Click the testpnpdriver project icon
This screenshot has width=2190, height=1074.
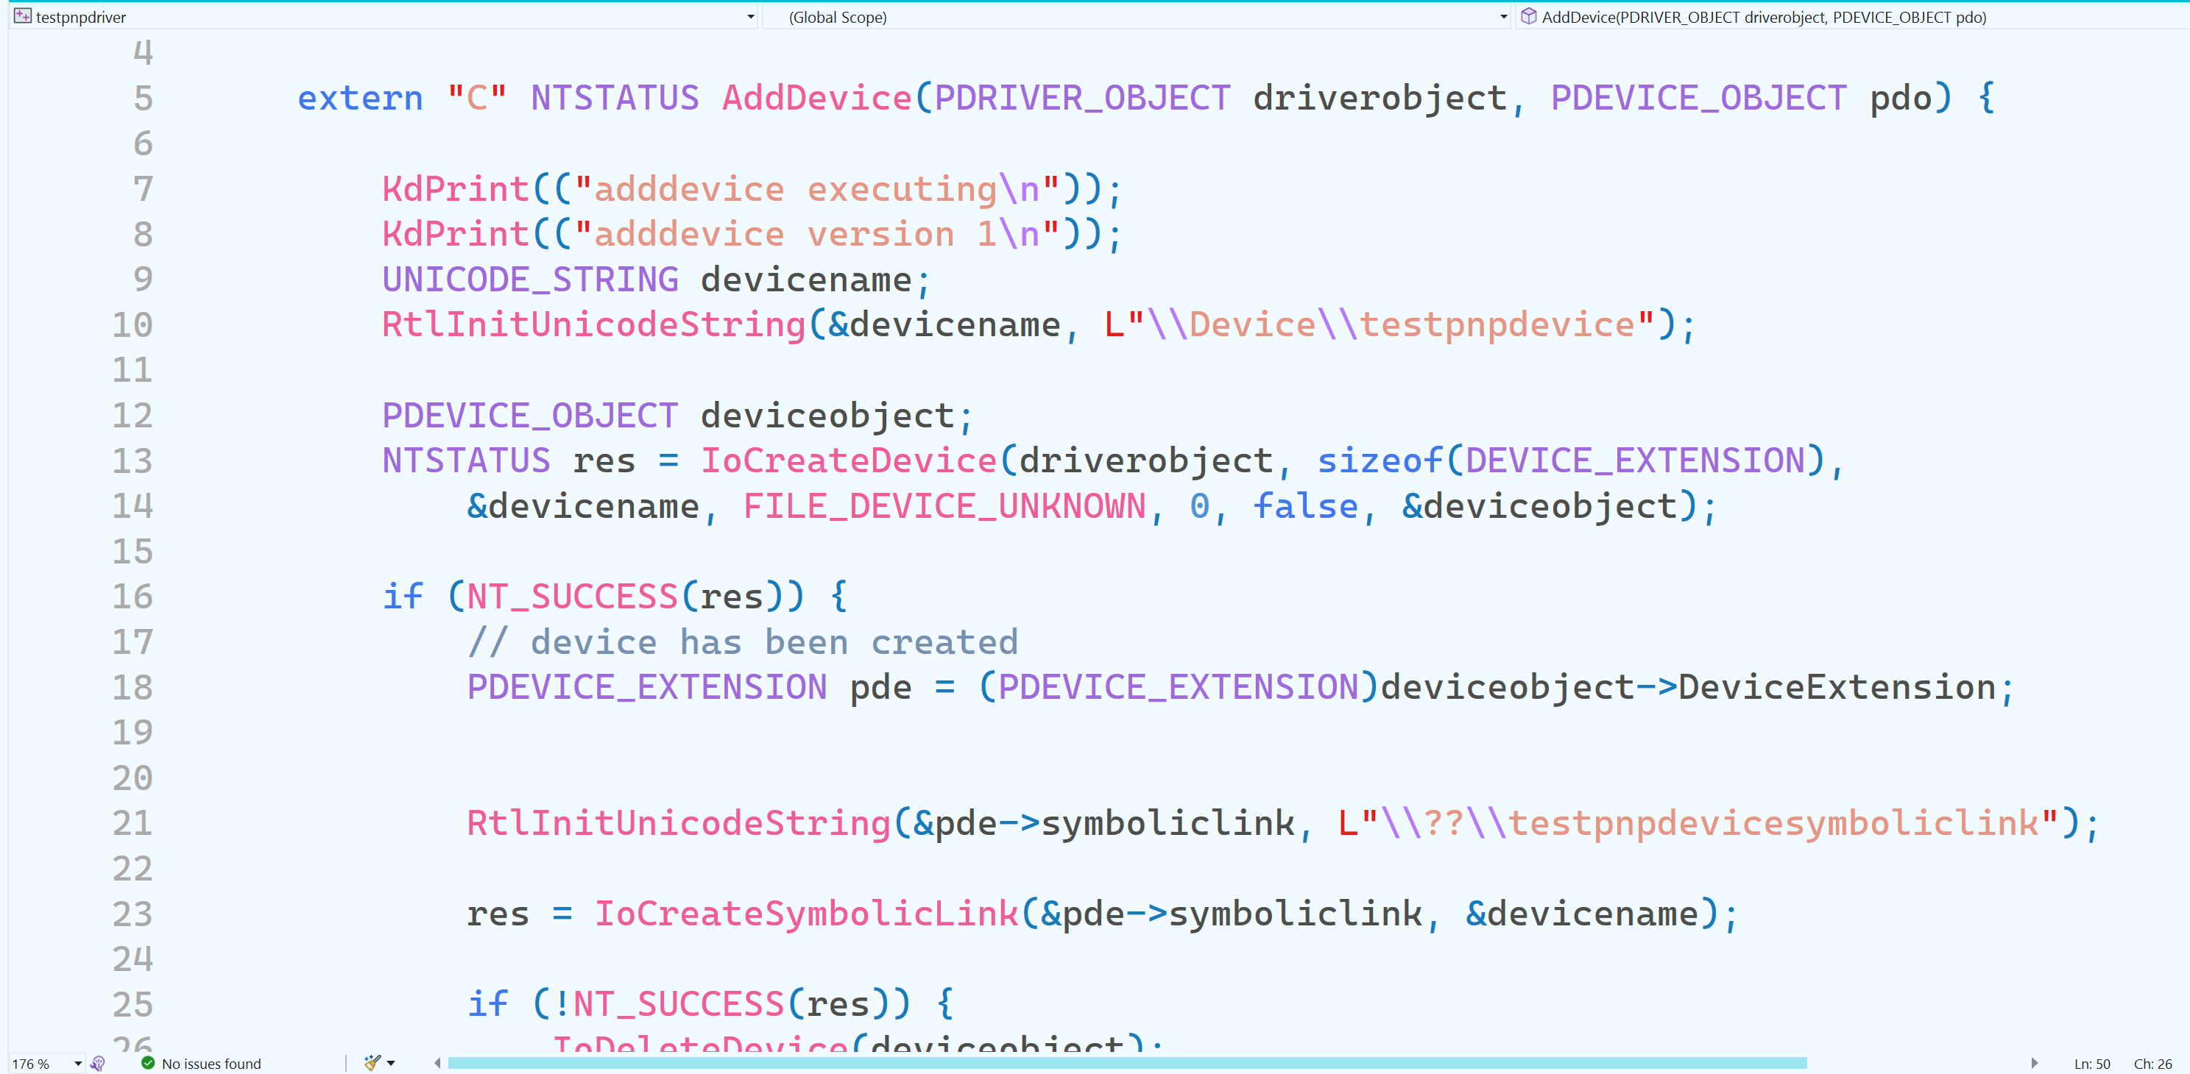tap(22, 16)
